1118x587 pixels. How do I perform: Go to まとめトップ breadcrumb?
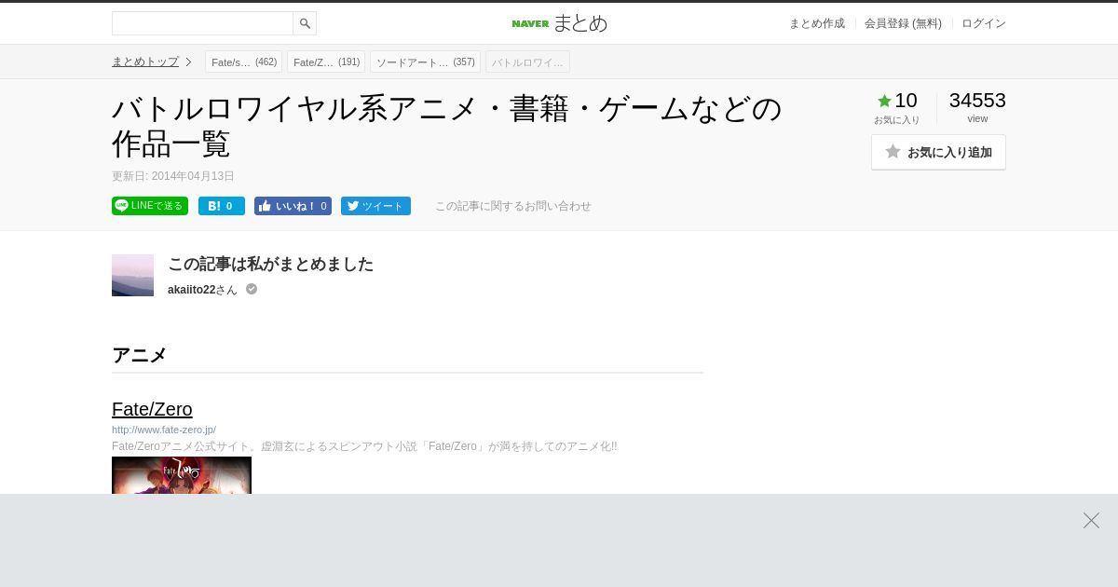tap(145, 61)
